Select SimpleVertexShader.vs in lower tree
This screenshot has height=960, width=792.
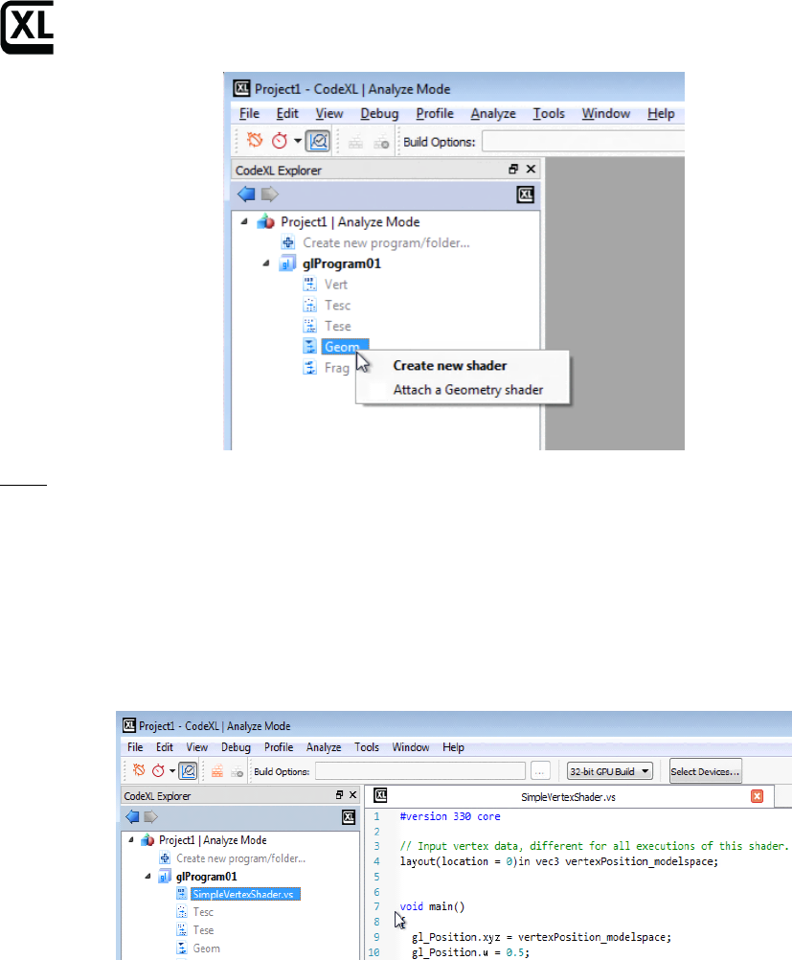[245, 895]
